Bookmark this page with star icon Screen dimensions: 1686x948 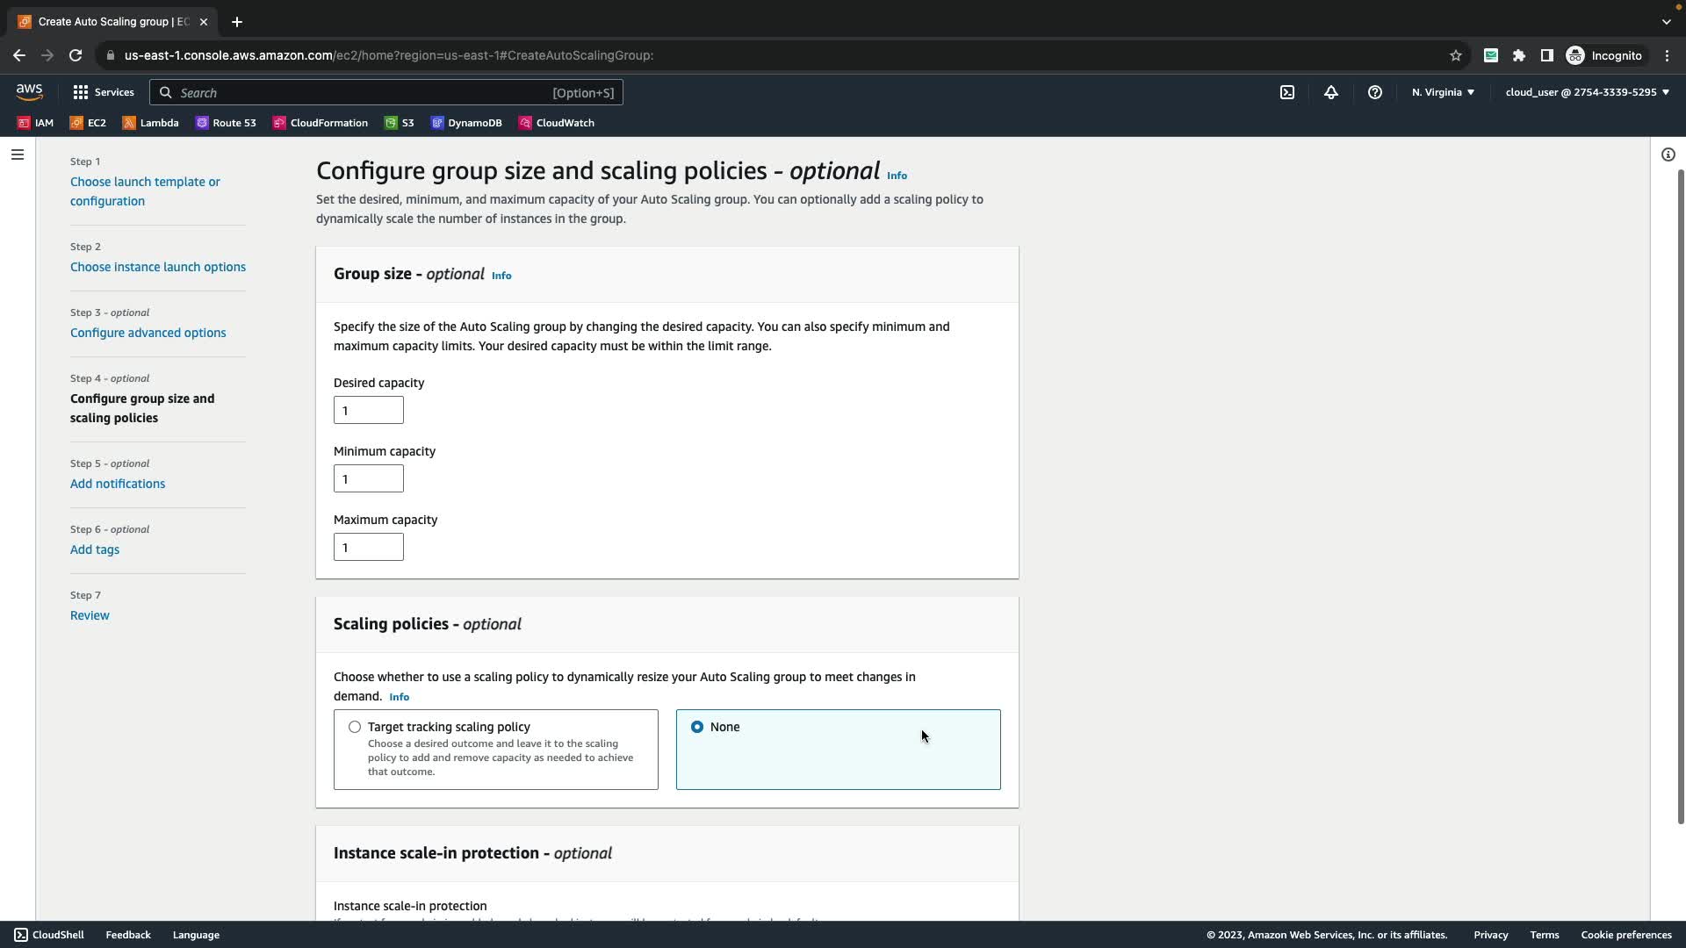click(1455, 55)
